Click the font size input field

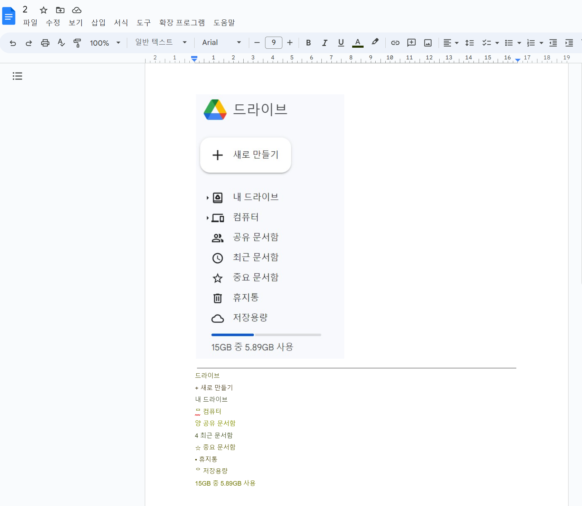click(x=273, y=43)
